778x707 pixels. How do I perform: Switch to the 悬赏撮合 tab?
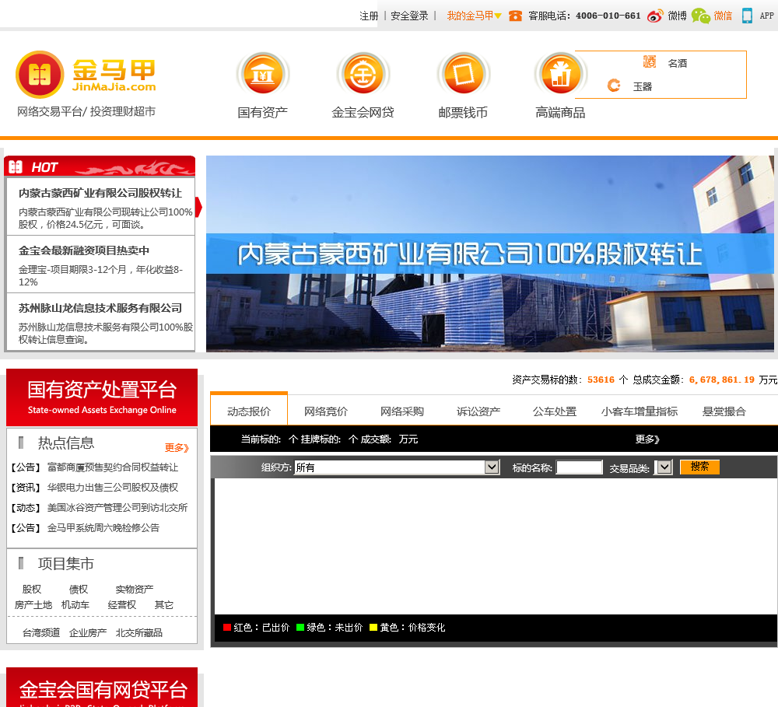tap(724, 411)
